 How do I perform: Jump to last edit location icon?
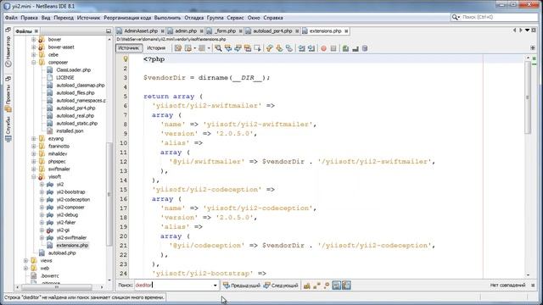tap(178, 48)
